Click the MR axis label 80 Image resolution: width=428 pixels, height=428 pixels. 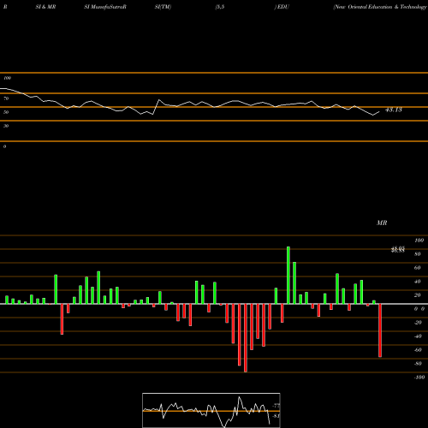pos(418,254)
